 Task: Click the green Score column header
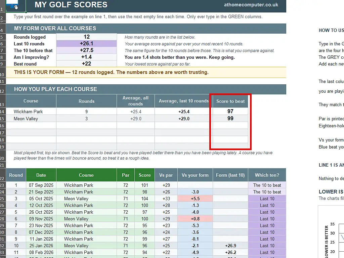coord(144,175)
